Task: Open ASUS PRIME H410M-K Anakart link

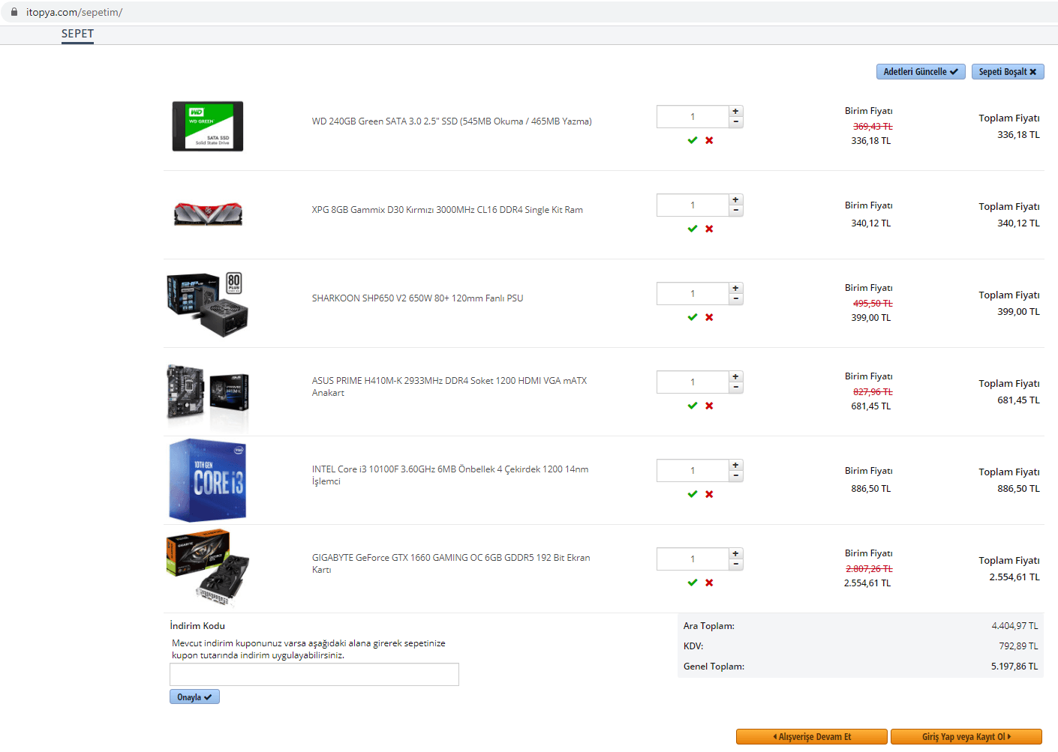Action: pyautogui.click(x=449, y=387)
